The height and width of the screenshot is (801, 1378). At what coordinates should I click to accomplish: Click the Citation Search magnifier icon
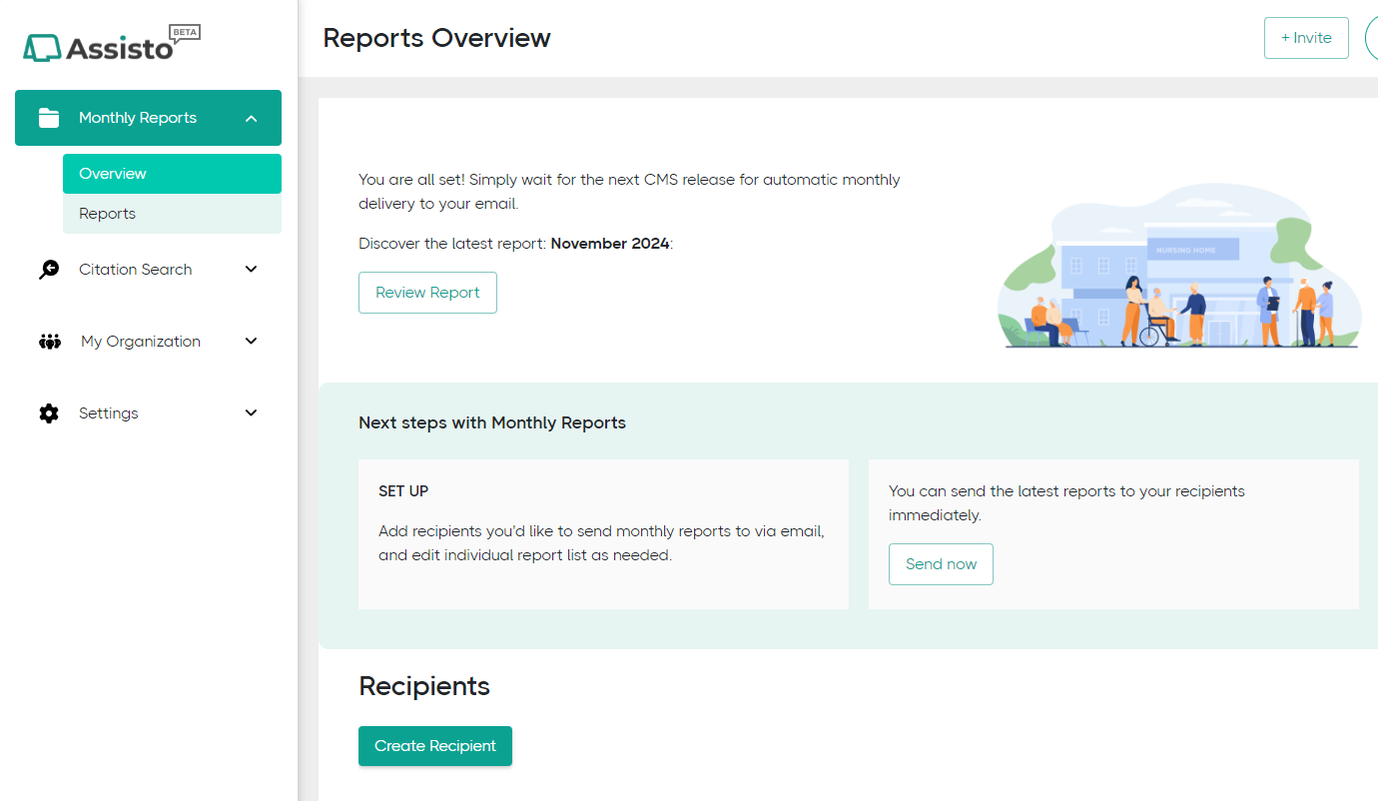tap(49, 270)
